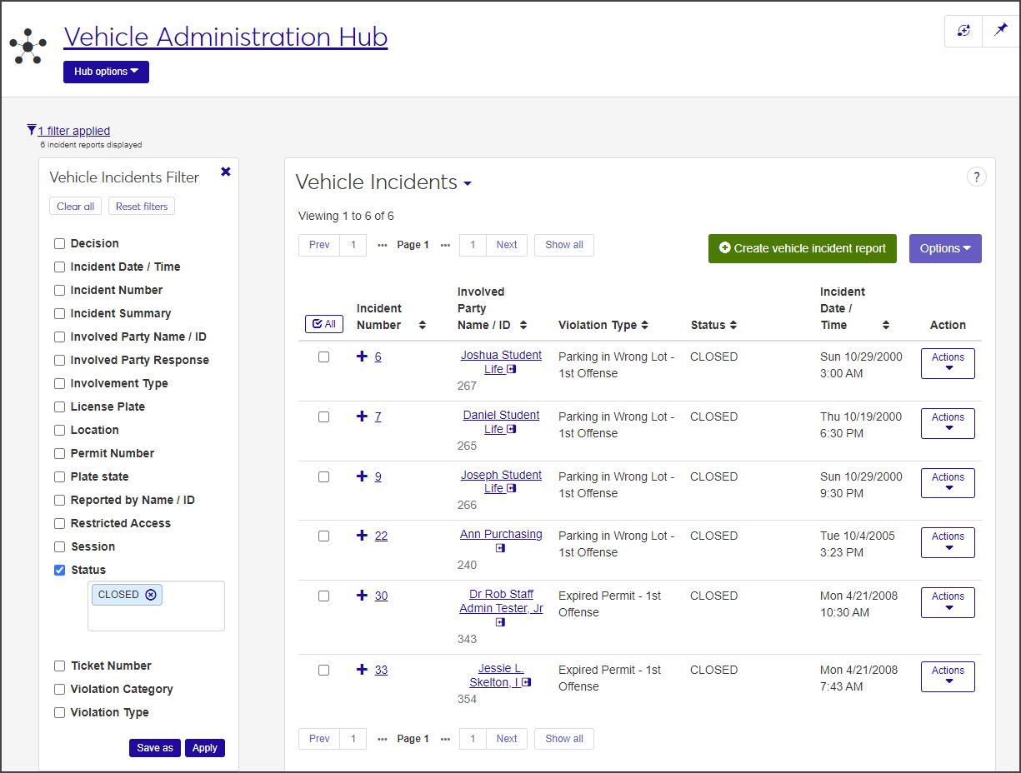Click Next in the top pagination
This screenshot has height=773, width=1021.
[x=507, y=245]
